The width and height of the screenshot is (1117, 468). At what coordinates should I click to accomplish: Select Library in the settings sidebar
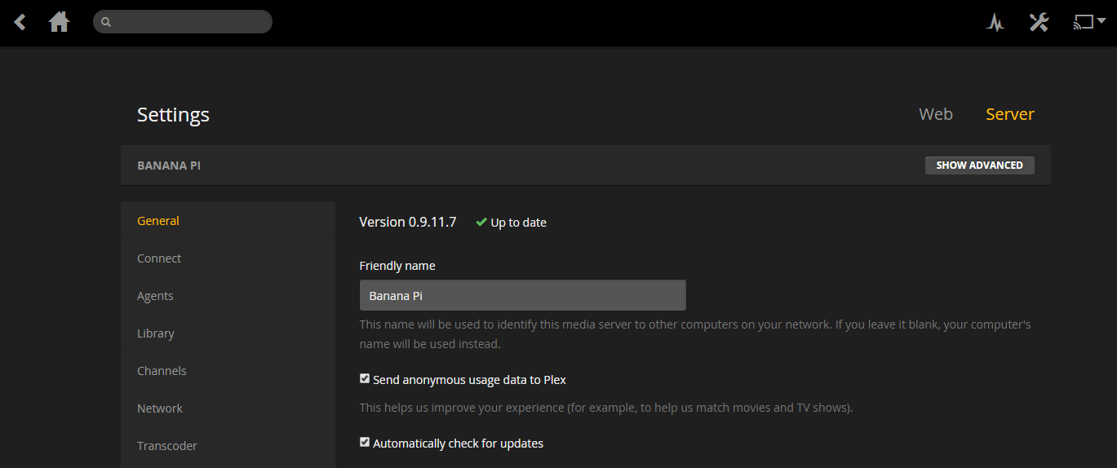tap(156, 333)
